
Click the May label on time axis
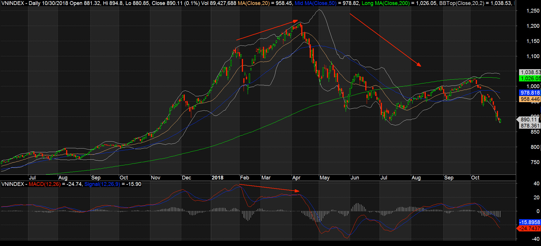(x=324, y=178)
